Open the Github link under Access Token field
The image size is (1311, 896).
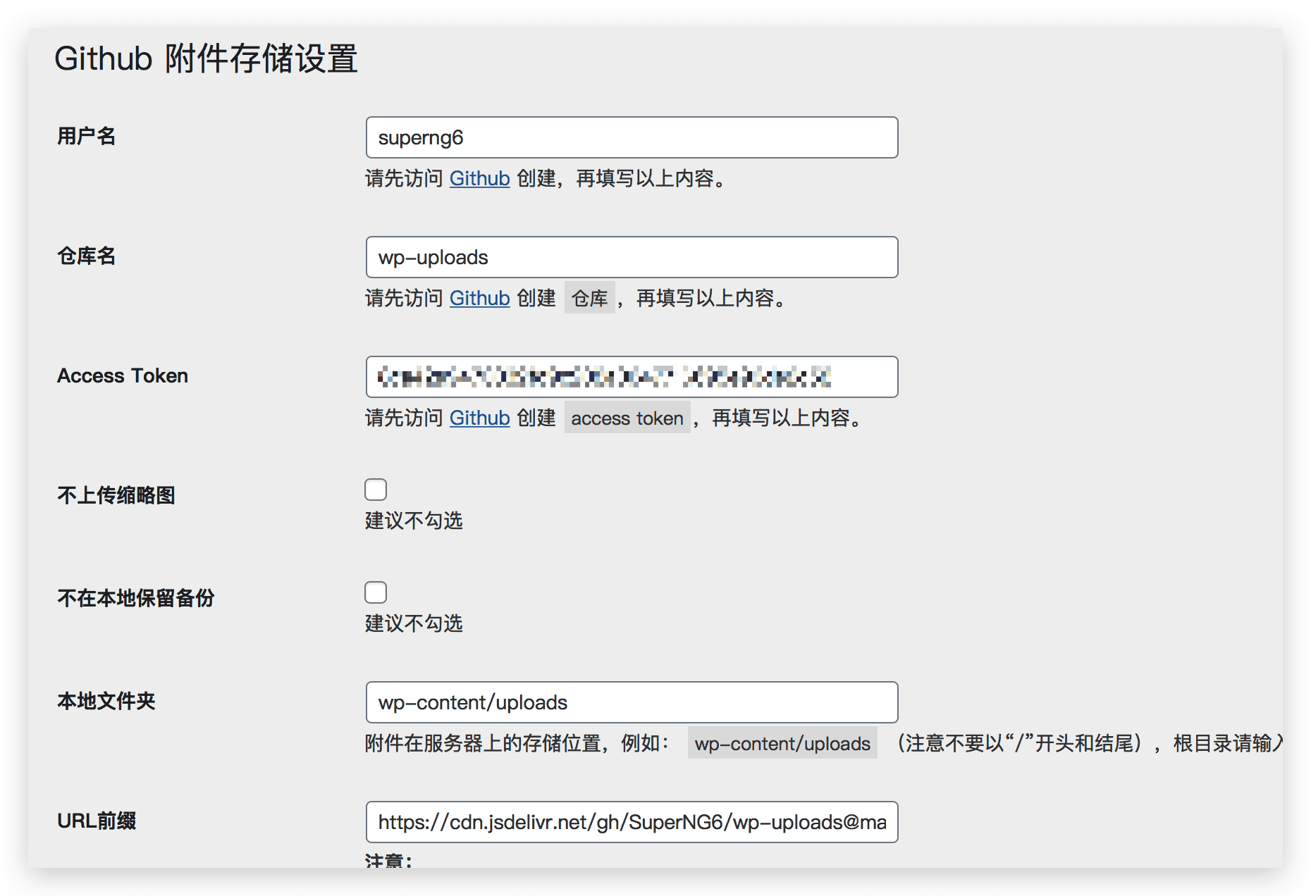tap(479, 418)
